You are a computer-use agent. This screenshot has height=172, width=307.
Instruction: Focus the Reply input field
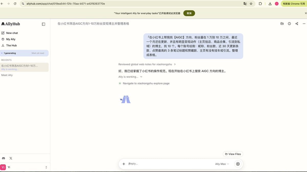pos(170,164)
